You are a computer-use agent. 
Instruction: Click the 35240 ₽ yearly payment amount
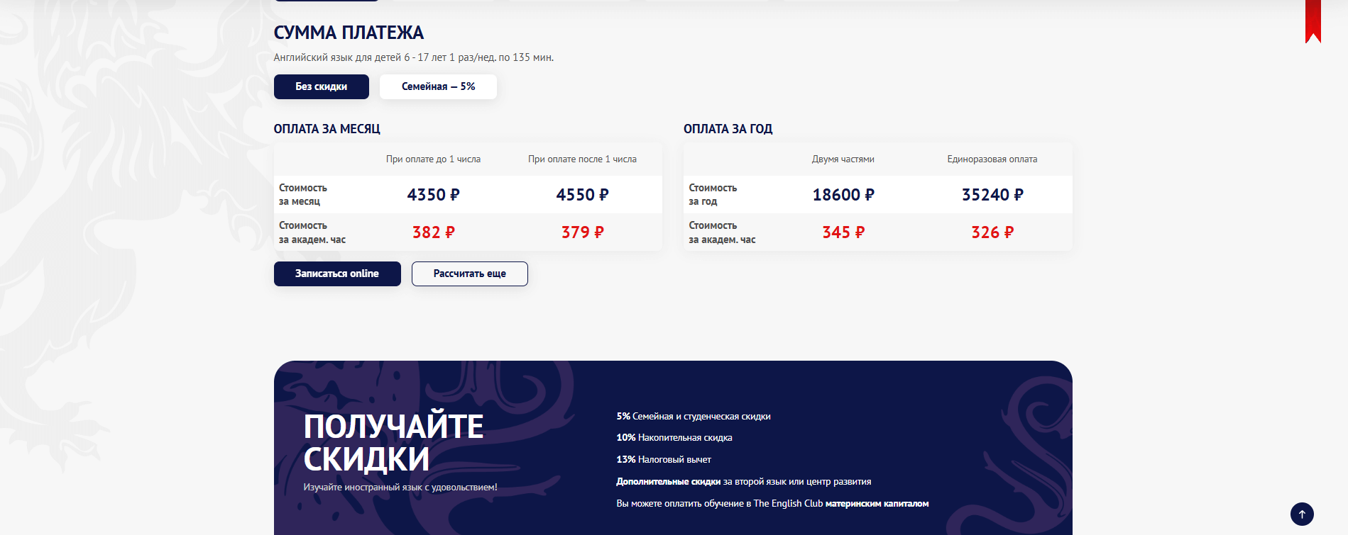click(991, 194)
